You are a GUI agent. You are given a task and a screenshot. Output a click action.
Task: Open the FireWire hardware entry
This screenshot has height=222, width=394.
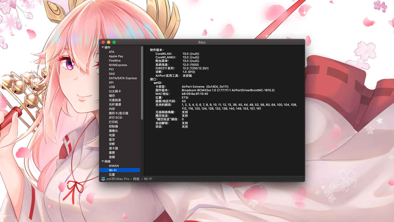pos(115,61)
